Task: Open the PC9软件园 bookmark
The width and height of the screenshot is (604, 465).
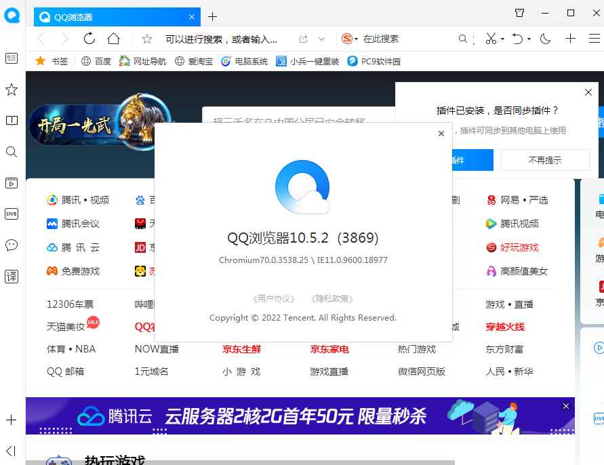Action: tap(374, 61)
